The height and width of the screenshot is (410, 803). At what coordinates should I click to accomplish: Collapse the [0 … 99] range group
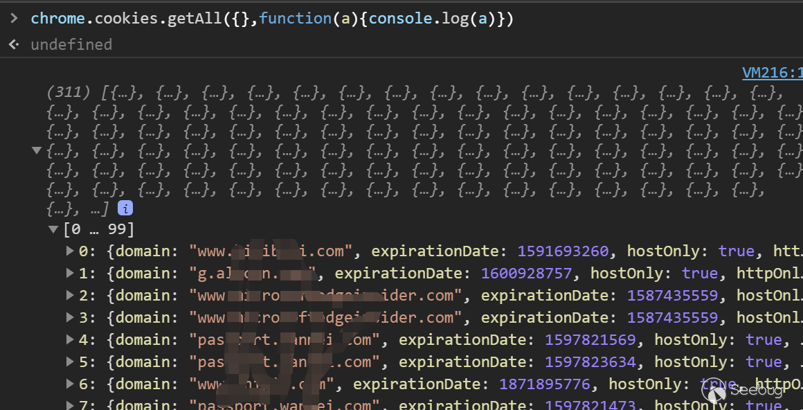coord(53,229)
